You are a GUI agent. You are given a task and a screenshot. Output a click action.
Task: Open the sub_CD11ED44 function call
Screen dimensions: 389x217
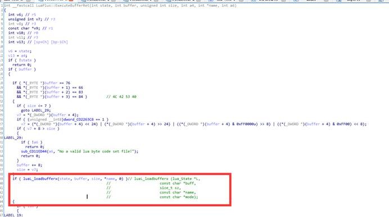34,151
